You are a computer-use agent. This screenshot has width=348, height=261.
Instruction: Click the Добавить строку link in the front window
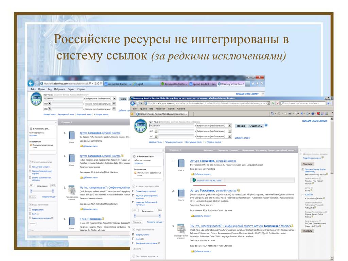point(242,138)
